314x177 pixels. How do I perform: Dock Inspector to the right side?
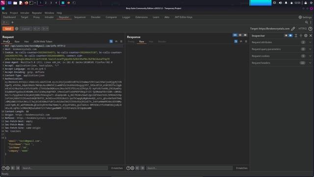pyautogui.click(x=290, y=35)
